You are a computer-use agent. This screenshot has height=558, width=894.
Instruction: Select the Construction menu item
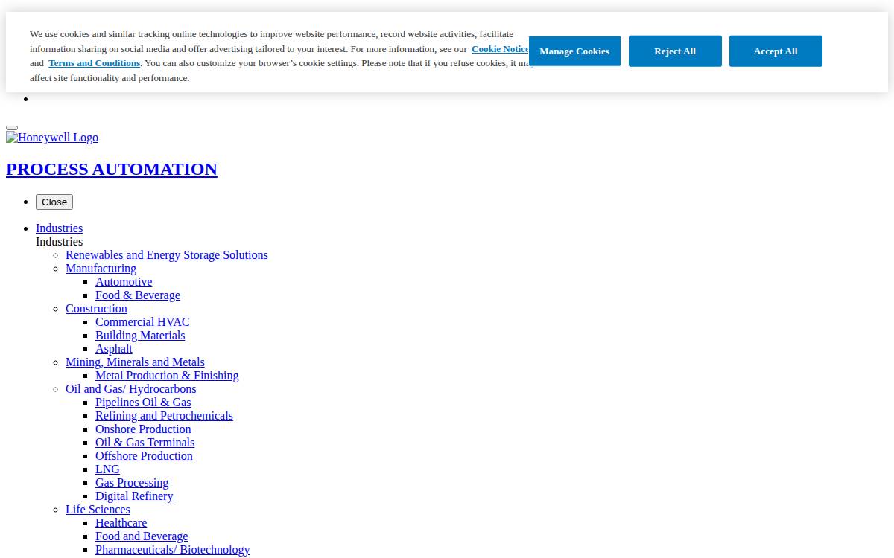(96, 309)
